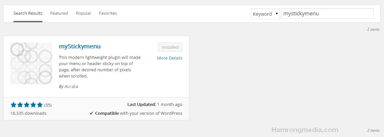Image resolution: width=384 pixels, height=137 pixels.
Task: Focus the mystickymenu search field
Action: (x=327, y=14)
